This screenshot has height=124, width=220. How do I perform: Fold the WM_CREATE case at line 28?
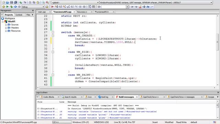(53, 35)
